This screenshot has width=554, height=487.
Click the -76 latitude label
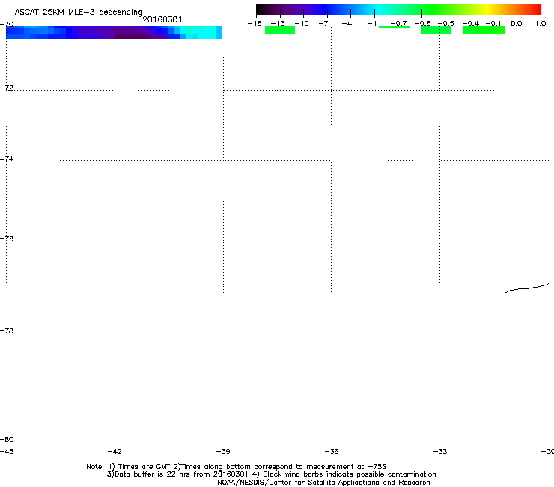click(7, 239)
